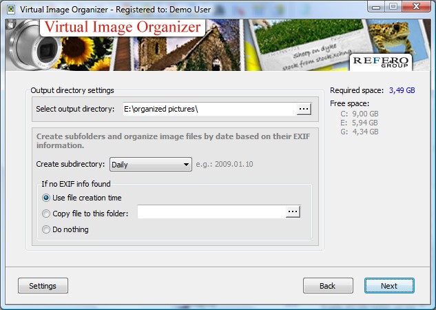
Task: Browse for the no-EXIF copy folder
Action: pos(293,212)
